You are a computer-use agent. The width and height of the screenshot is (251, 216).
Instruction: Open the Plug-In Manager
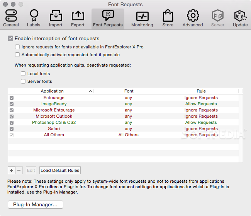36,205
